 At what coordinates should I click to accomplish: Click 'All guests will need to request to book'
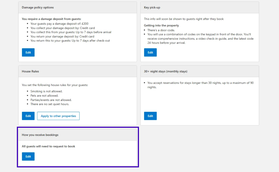pyautogui.click(x=48, y=146)
